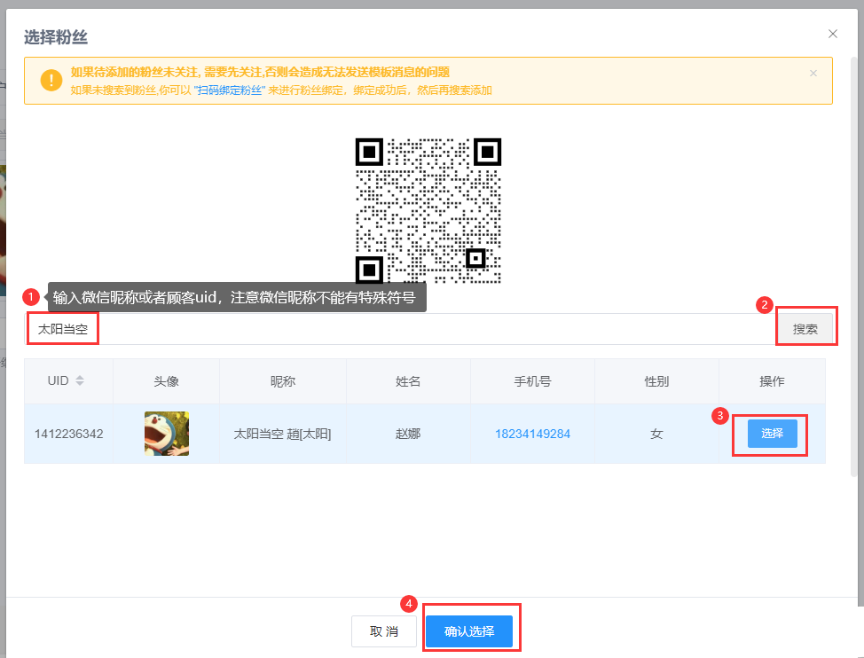The width and height of the screenshot is (864, 658).
Task: Click the 姓名 column header
Action: 408,381
